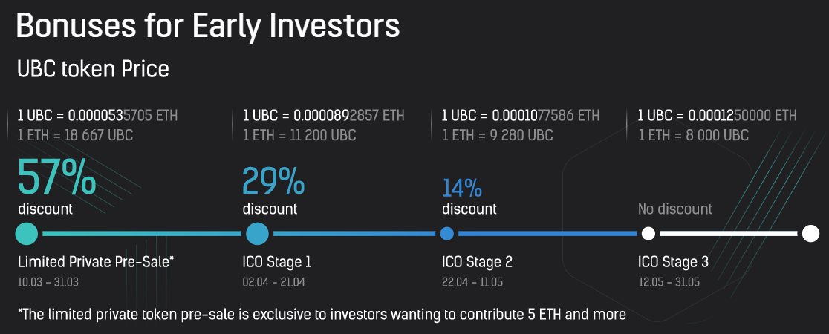Click the No discount label
829x334 pixels.
coord(674,209)
